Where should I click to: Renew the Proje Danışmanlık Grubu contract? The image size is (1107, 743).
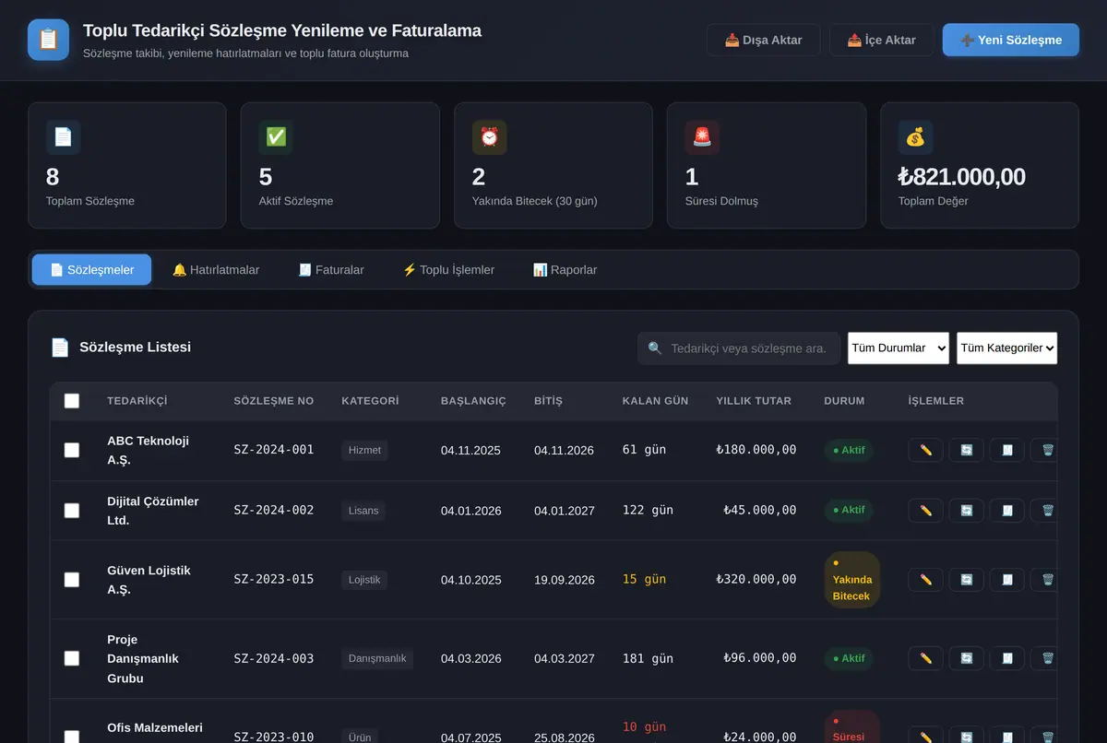point(966,658)
